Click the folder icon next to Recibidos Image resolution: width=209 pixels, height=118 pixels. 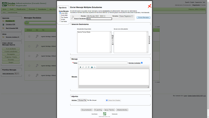[x=3, y=21]
